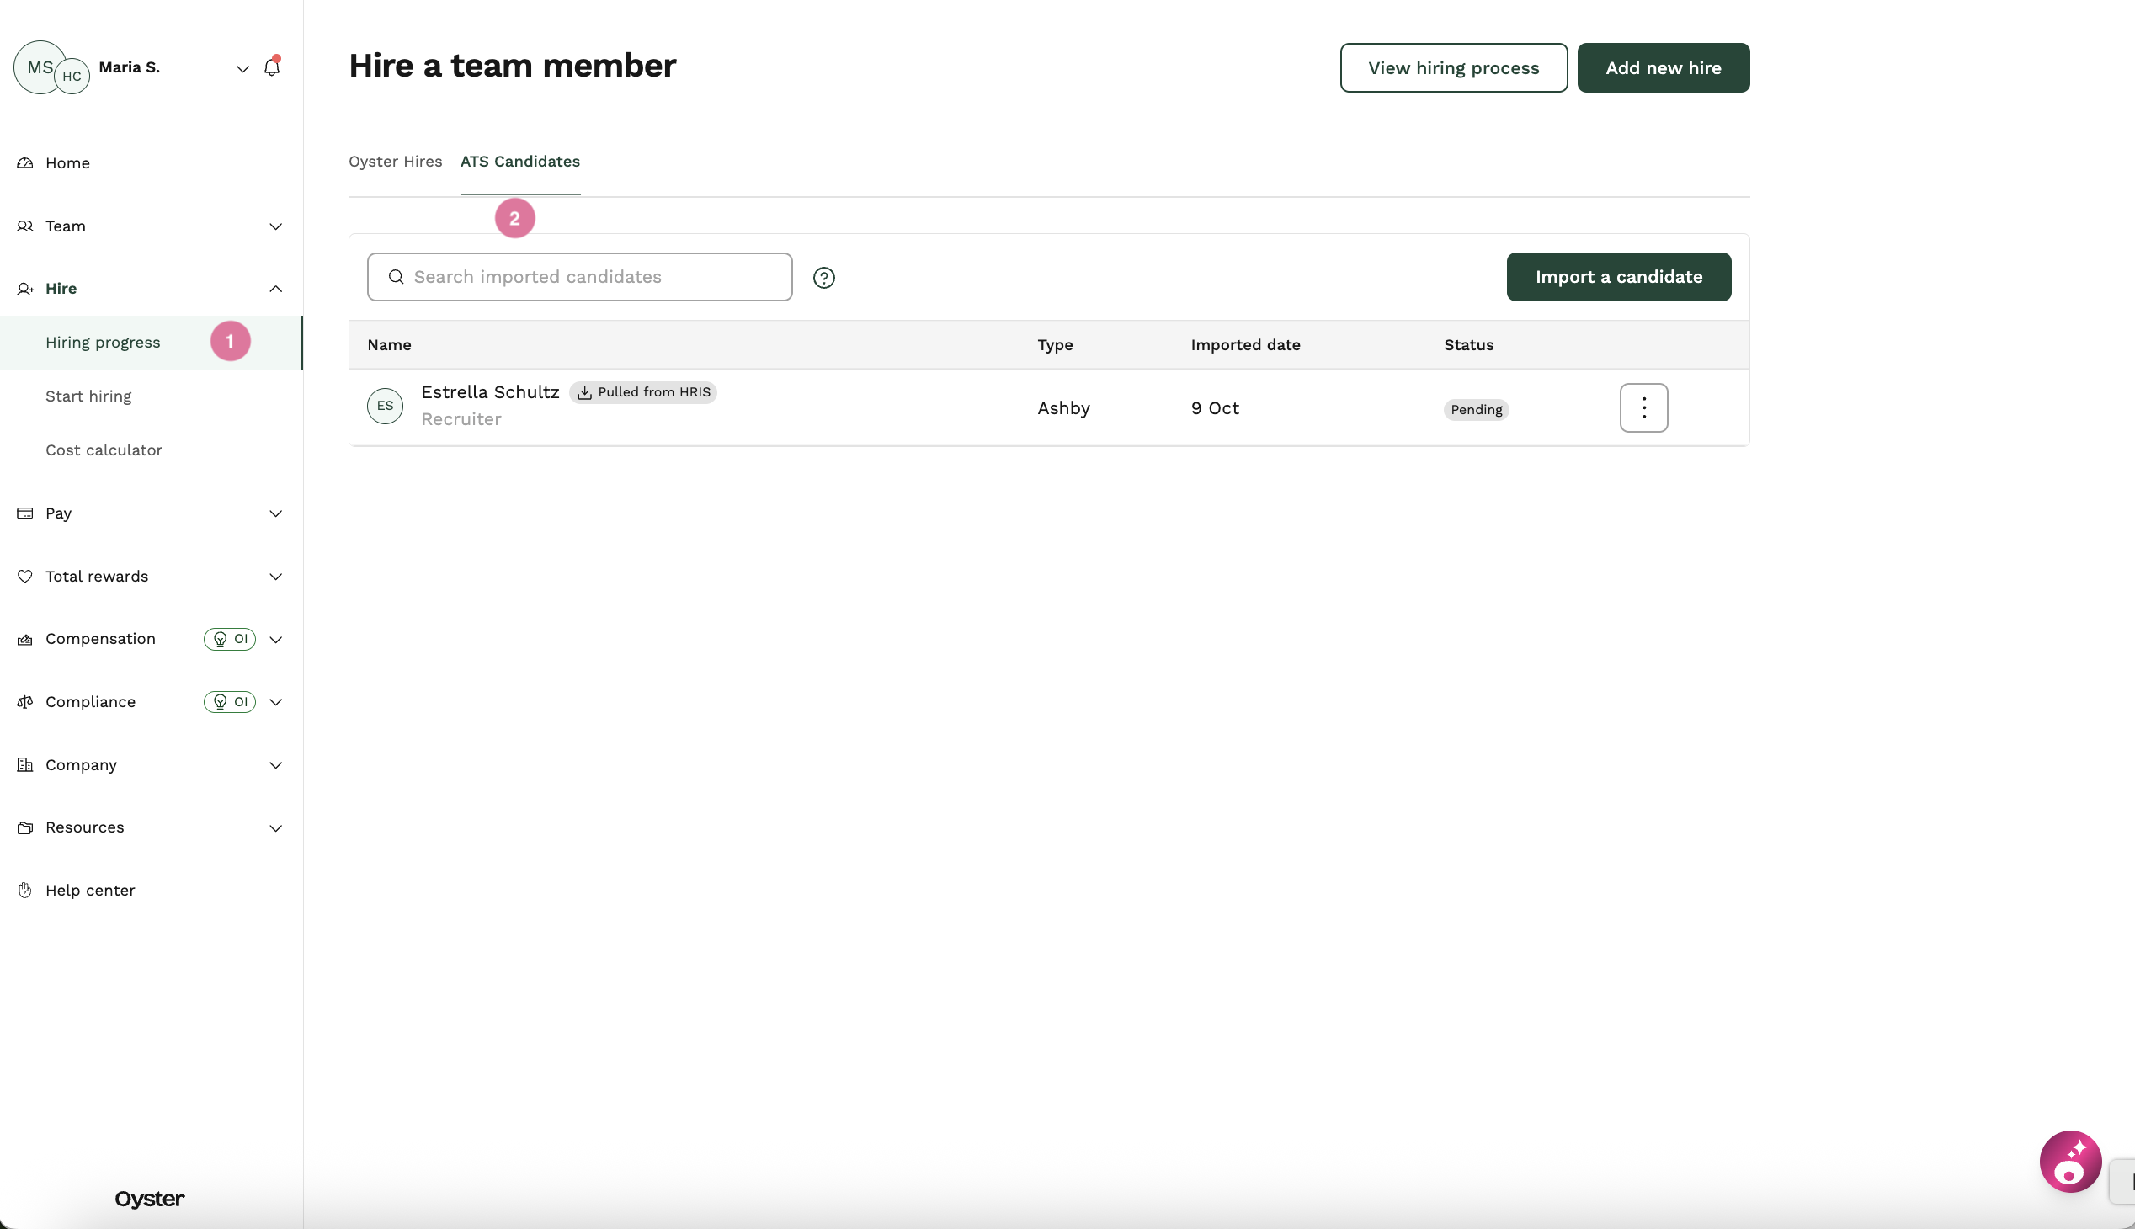Click the Type column header

[1055, 344]
